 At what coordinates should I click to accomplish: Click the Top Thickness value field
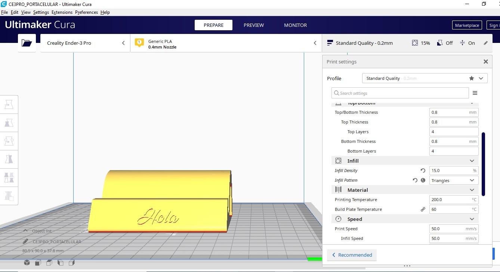click(454, 122)
